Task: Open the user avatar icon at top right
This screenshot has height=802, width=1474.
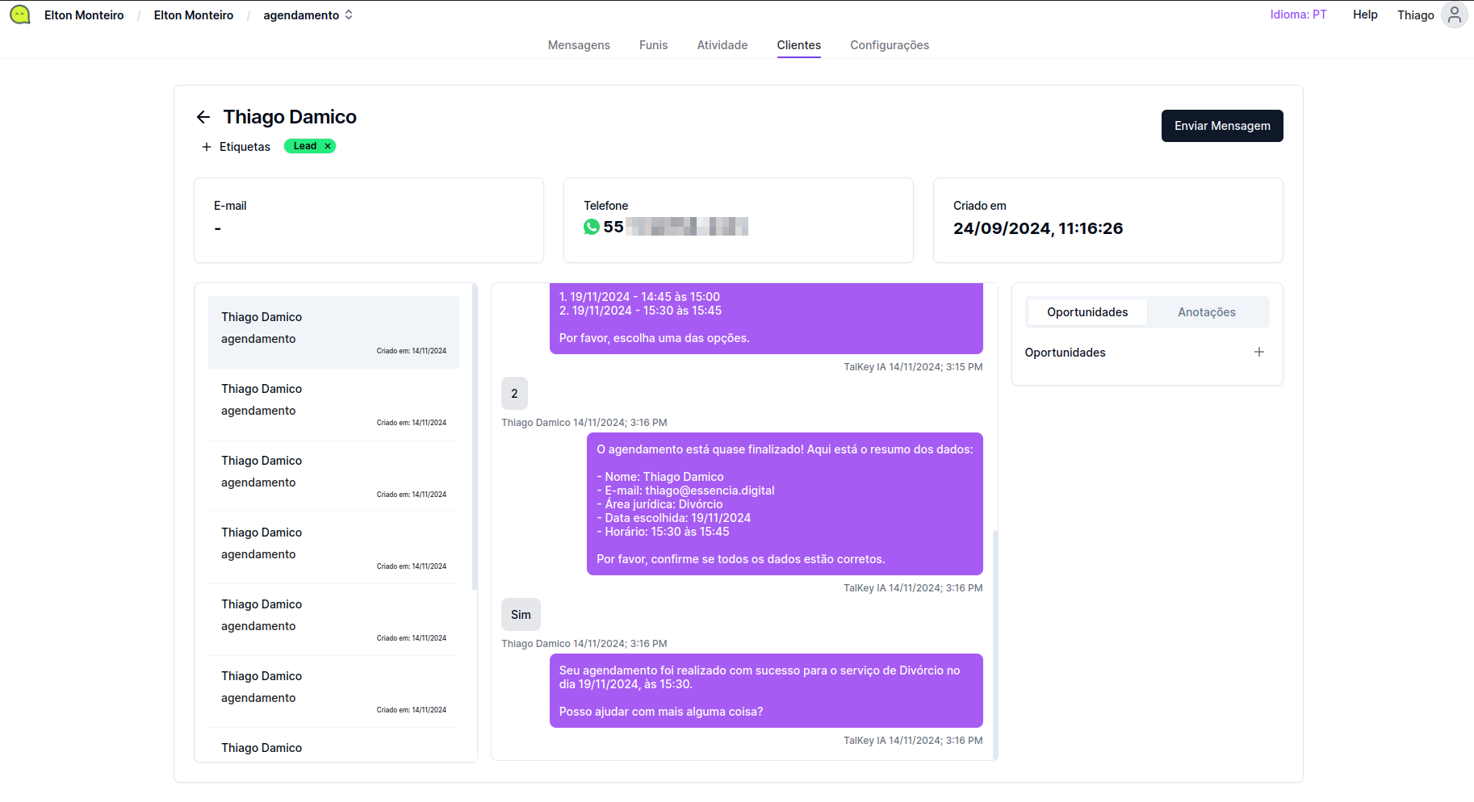Action: [1454, 15]
